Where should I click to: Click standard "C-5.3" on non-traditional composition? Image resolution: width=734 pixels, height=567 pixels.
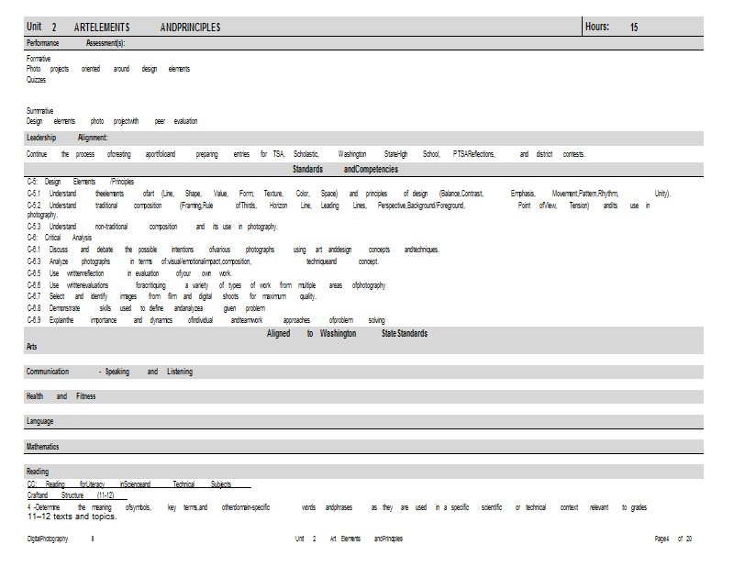click(x=152, y=227)
